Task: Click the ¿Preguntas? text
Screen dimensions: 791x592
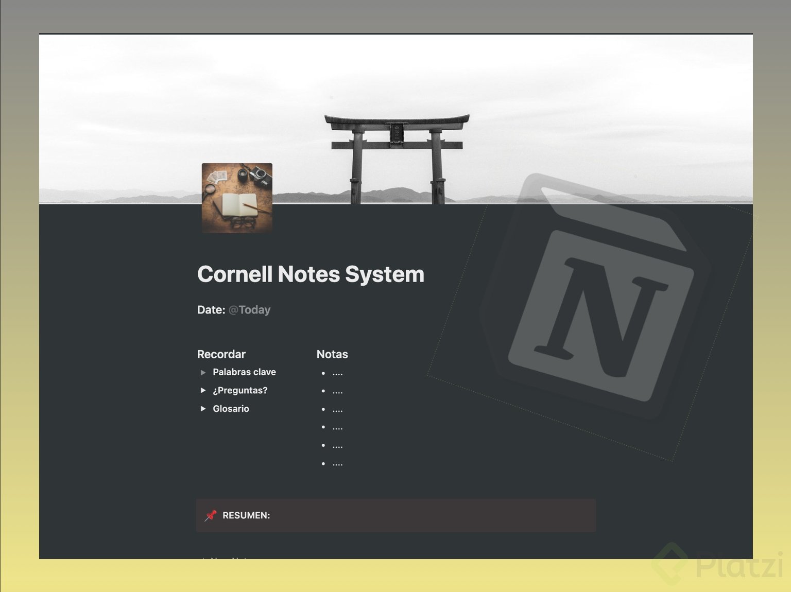Action: [240, 390]
